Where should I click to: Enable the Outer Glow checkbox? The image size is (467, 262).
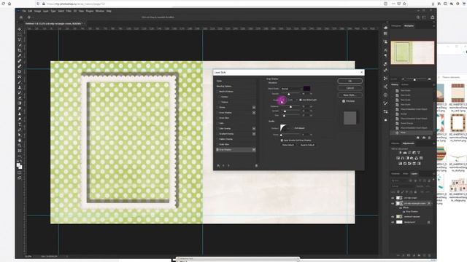217,144
